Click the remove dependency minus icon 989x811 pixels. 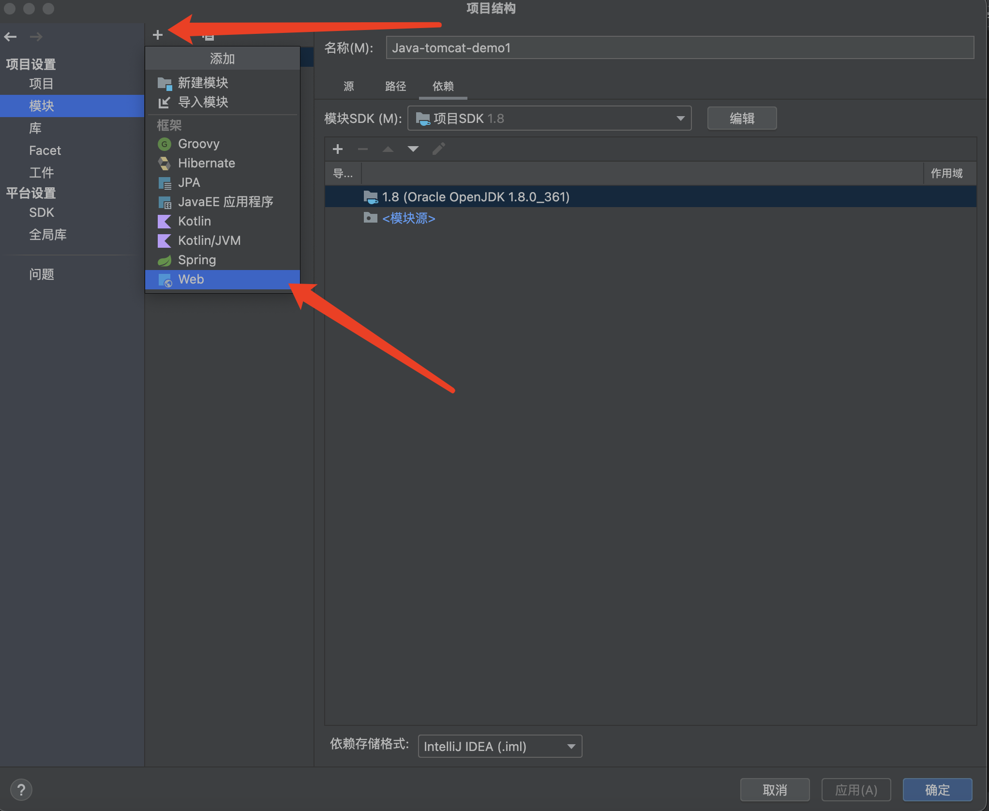[x=362, y=149]
